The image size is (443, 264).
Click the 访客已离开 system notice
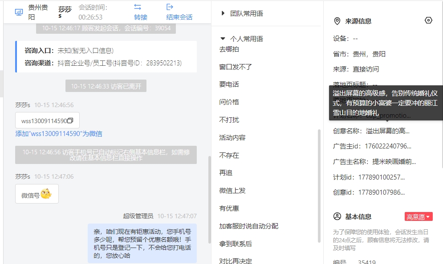pyautogui.click(x=106, y=86)
